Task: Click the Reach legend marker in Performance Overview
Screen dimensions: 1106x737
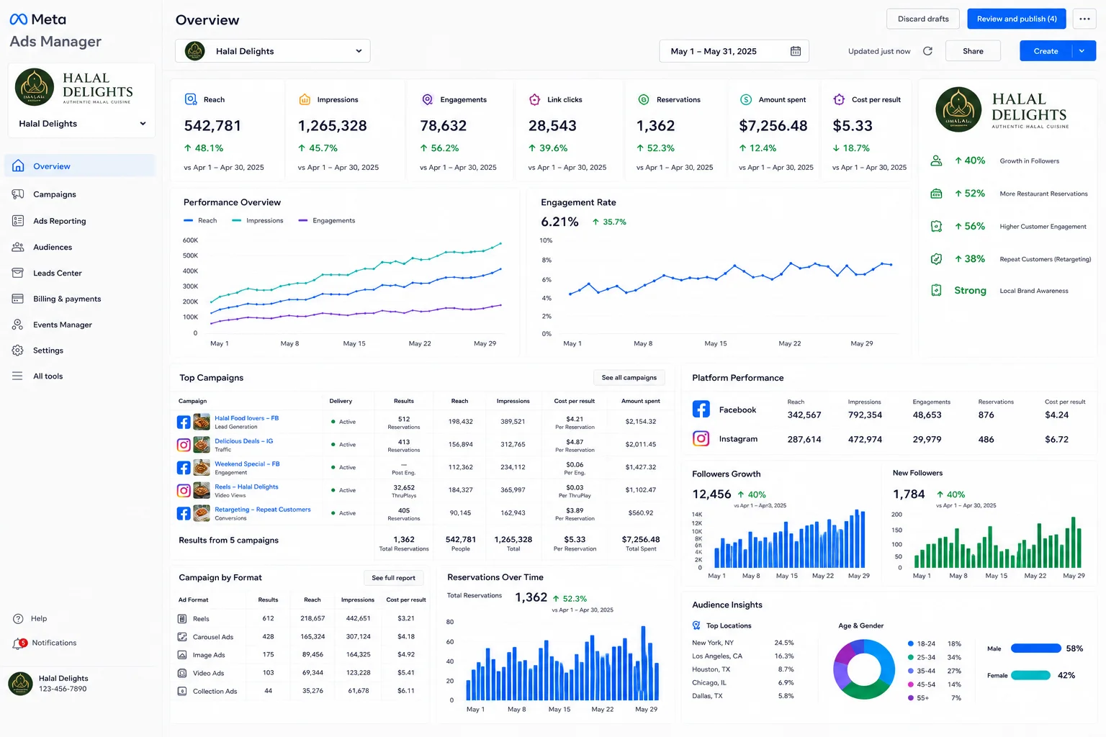Action: pos(189,221)
